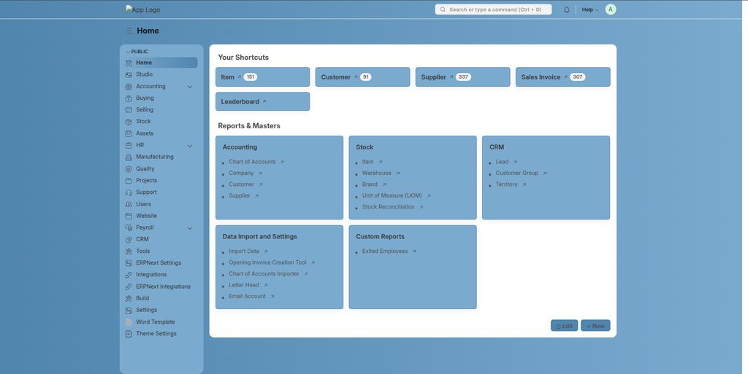Screen dimensions: 748x374
Task: Open Territory link under CRM
Action: 506,184
